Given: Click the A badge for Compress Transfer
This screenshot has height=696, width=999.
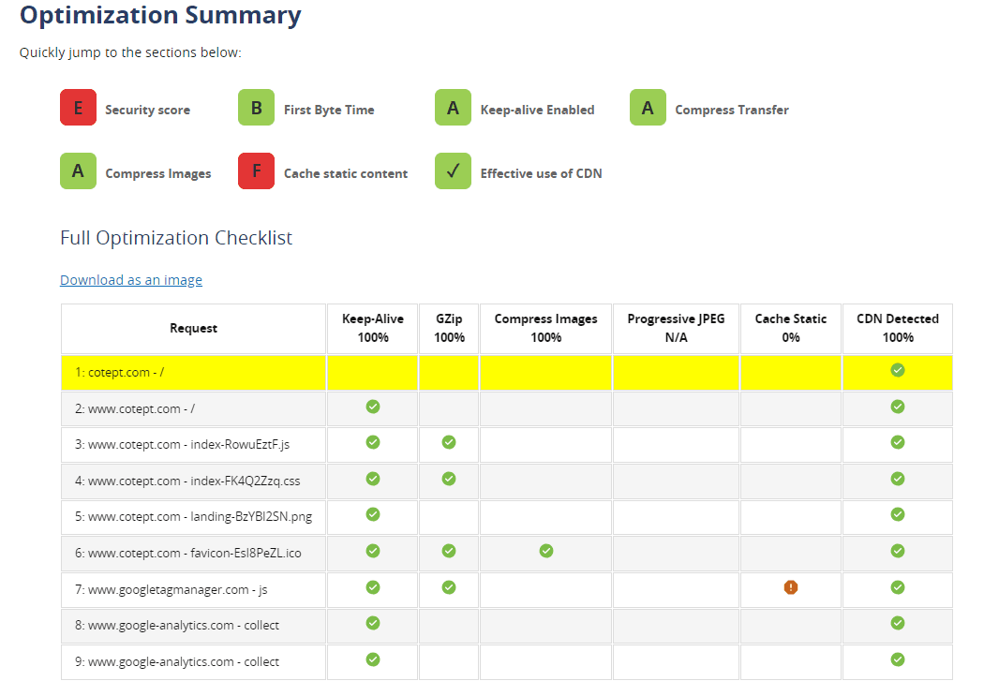Looking at the screenshot, I should point(648,108).
